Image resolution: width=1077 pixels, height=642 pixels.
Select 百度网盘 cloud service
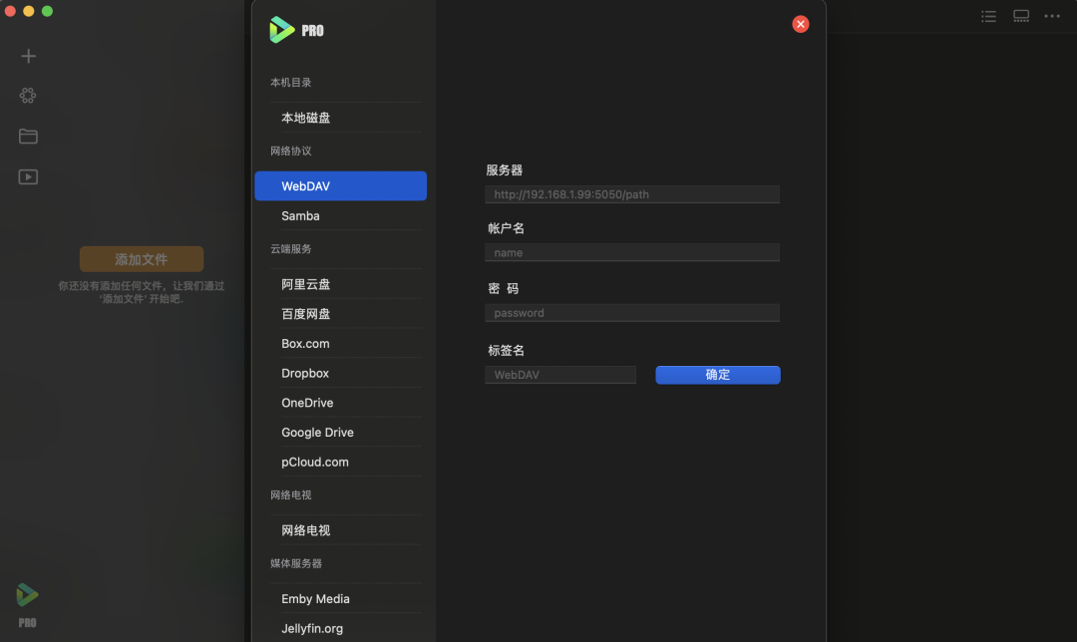pos(341,314)
